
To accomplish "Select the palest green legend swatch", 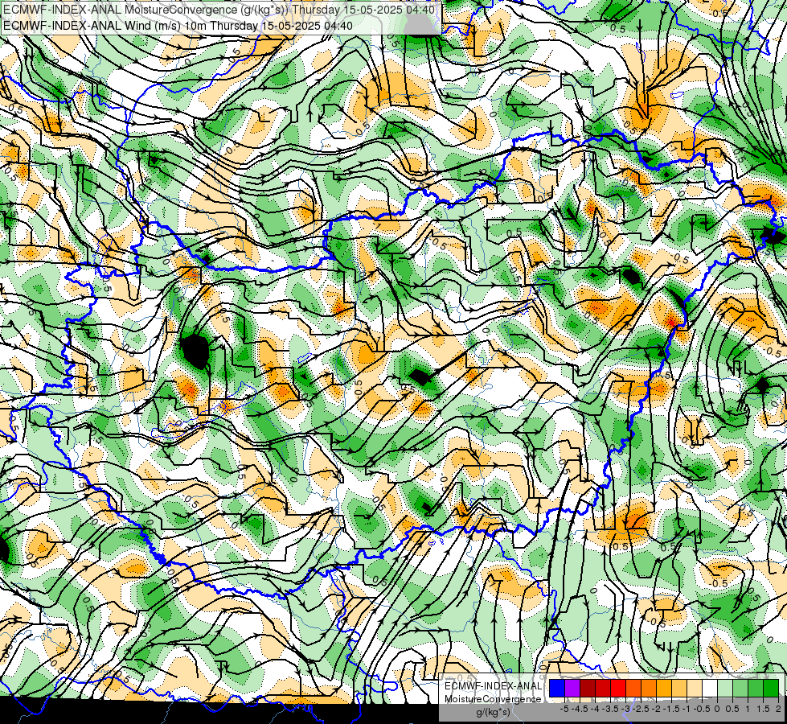I will click(x=725, y=688).
